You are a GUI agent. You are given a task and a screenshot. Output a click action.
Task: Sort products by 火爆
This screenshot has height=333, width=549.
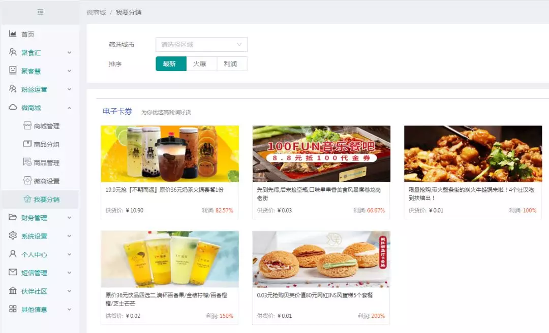point(201,64)
